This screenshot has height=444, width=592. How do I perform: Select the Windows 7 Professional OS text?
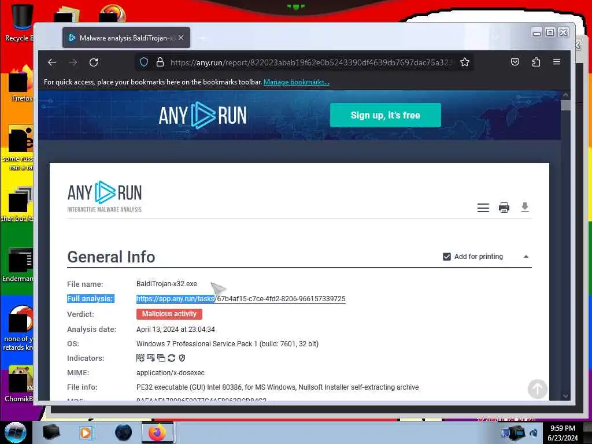227,343
